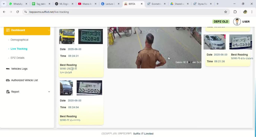Click date 2025-06-30 in yellow truck card
Viewport: 256px width, 137px height.
(x=74, y=49)
